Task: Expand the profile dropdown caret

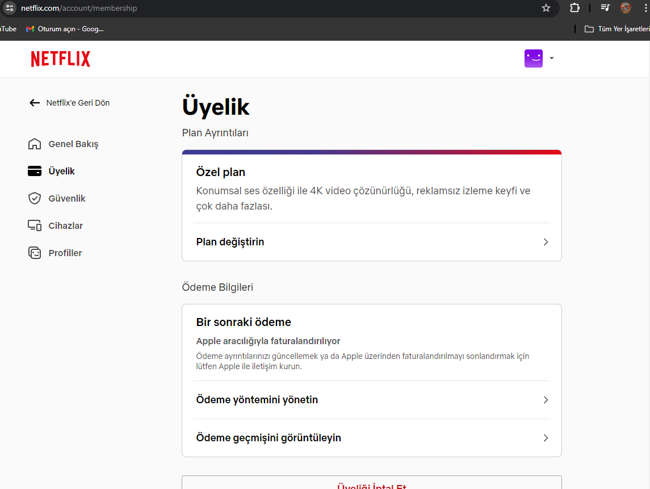Action: [x=552, y=58]
